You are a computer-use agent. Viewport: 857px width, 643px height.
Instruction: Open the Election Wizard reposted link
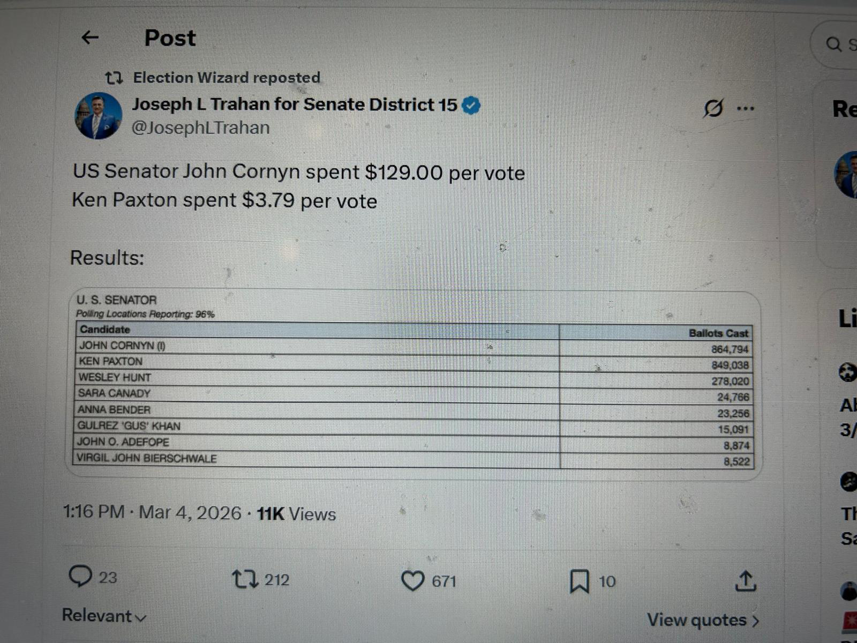pos(227,78)
